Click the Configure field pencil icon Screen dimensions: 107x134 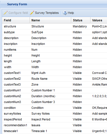click(6, 13)
